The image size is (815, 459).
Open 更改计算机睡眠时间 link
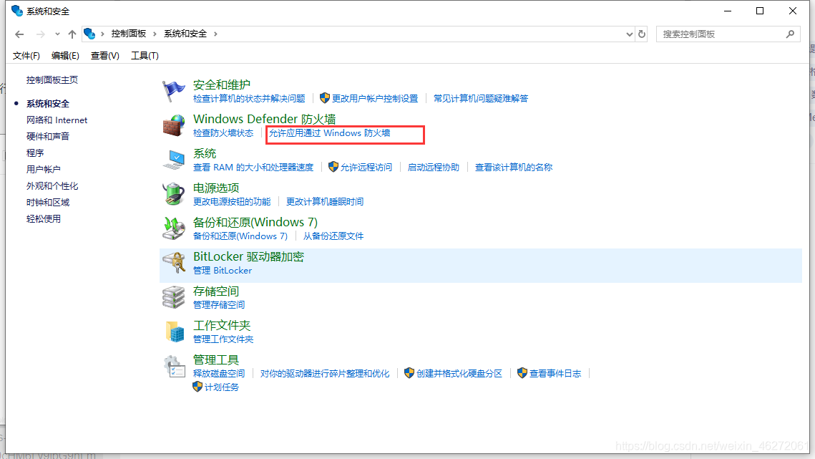[x=325, y=201]
